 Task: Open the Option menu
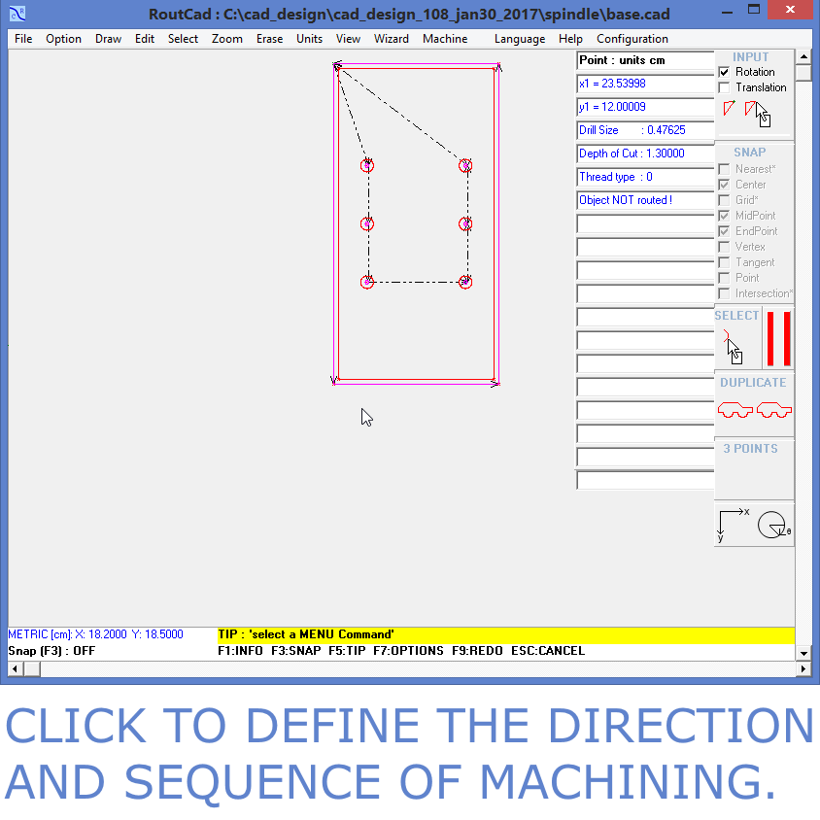point(63,39)
